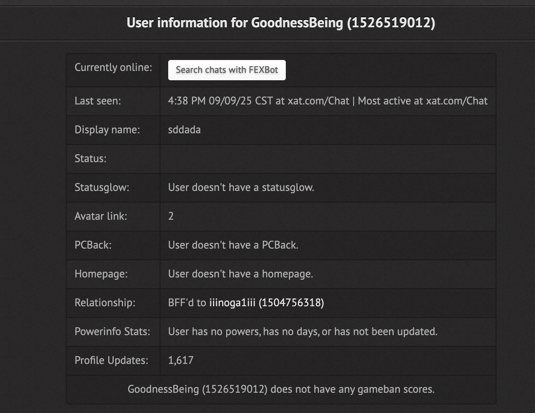Click the Relationship row label
Screen dimensions: 535x413
[x=105, y=303]
